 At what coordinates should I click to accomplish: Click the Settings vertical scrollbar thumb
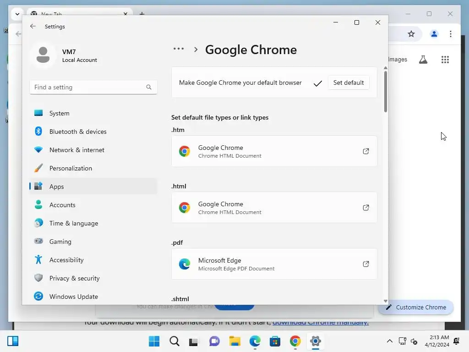[386, 91]
